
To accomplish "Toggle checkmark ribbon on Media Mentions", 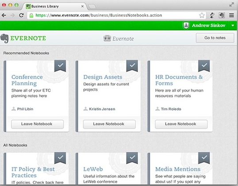I will (x=204, y=158).
